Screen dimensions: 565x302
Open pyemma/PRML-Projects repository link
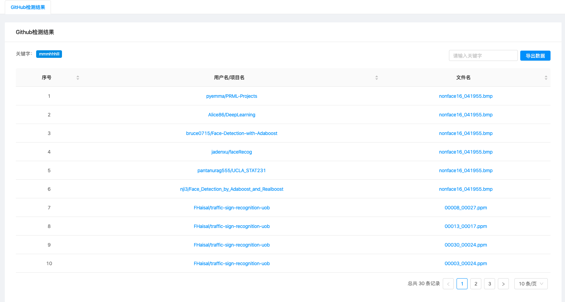[232, 96]
